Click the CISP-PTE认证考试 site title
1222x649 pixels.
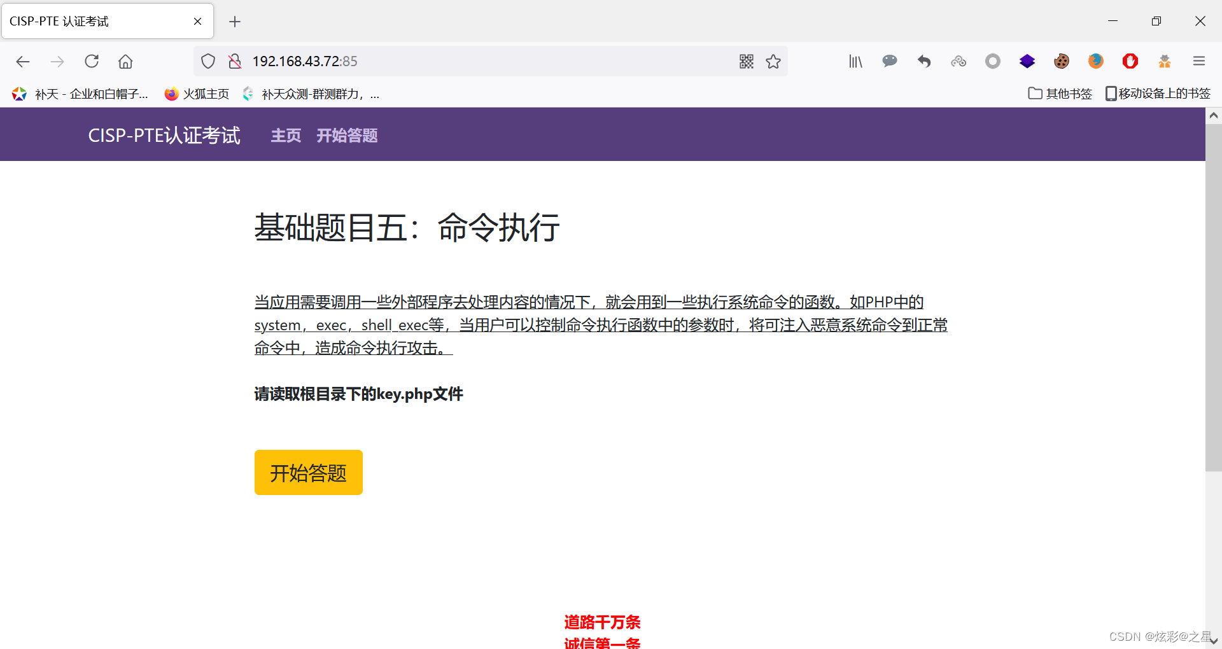[x=164, y=135]
